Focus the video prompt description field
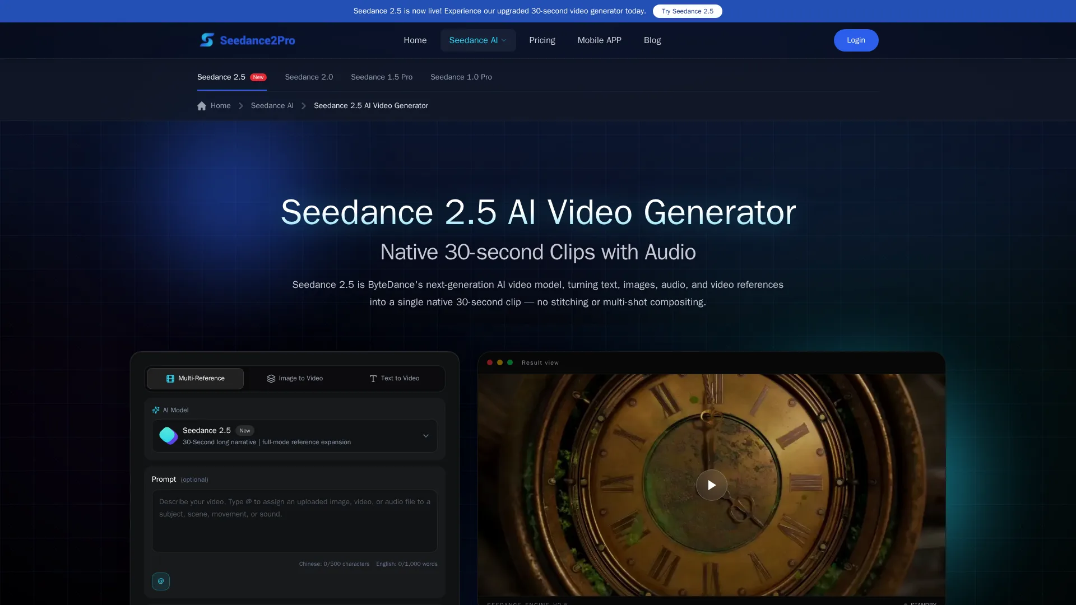This screenshot has width=1076, height=605. point(295,521)
